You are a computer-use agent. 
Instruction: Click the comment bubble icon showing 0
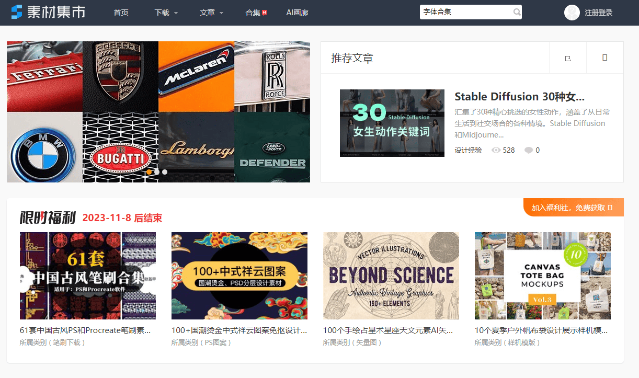[529, 150]
